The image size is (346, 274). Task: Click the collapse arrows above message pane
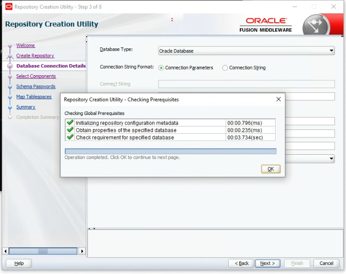coord(92,228)
